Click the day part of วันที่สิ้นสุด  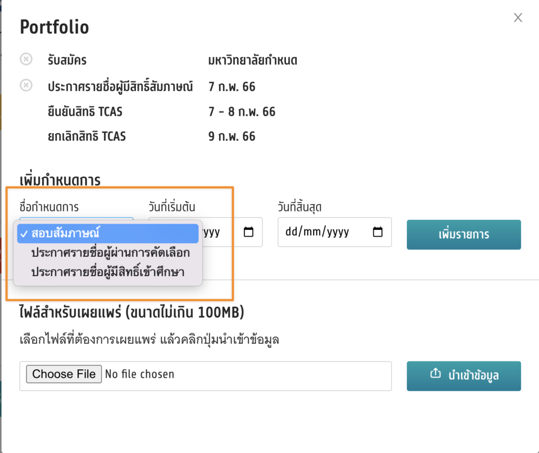coord(291,232)
